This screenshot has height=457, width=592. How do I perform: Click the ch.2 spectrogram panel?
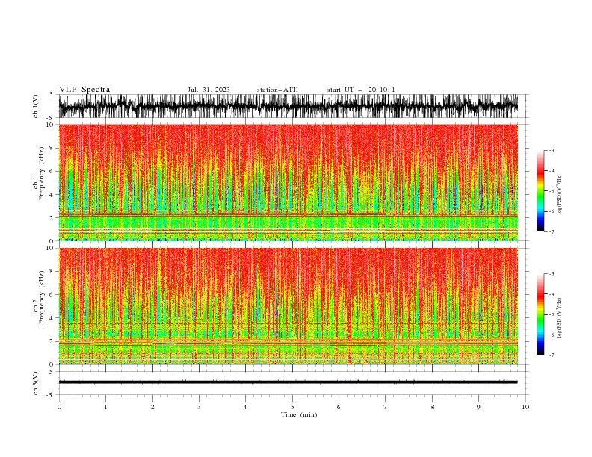tap(289, 306)
